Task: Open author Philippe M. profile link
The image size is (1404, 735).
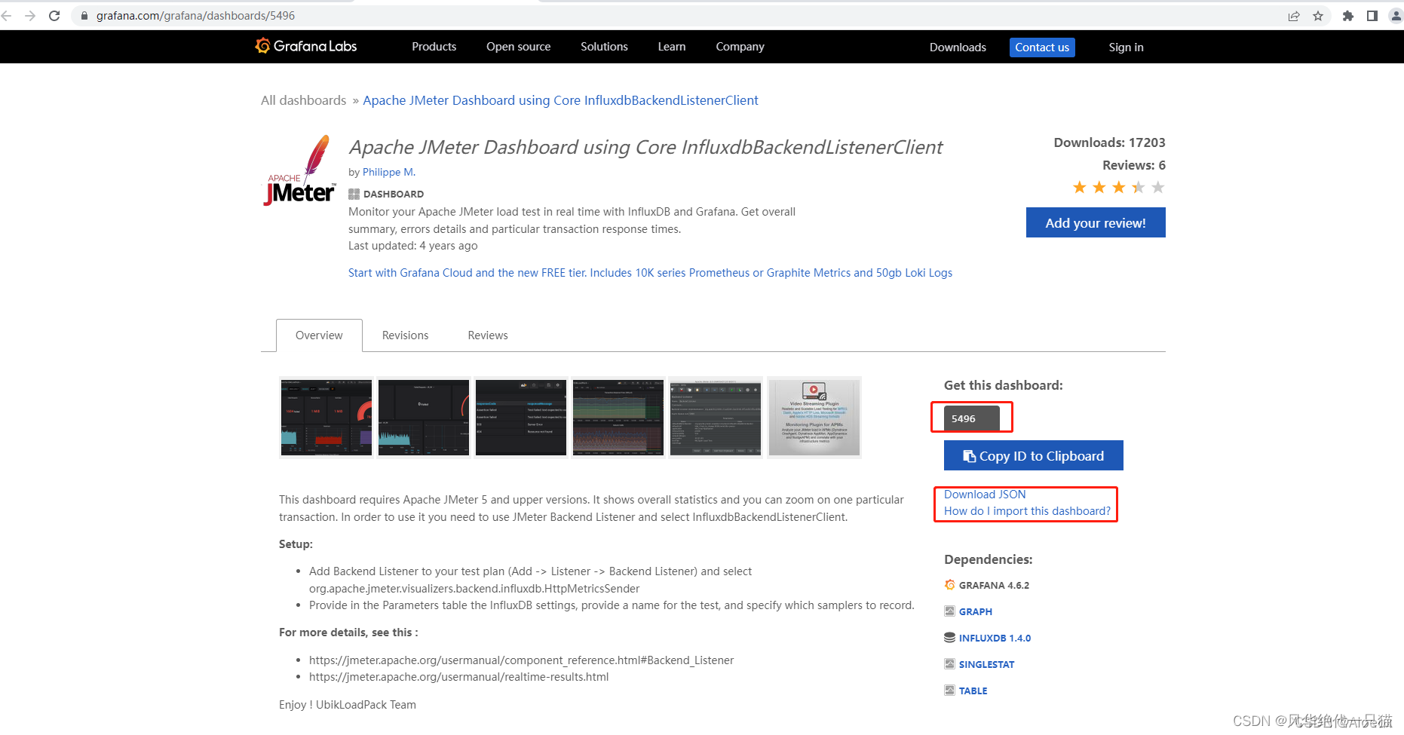Action: click(x=389, y=172)
